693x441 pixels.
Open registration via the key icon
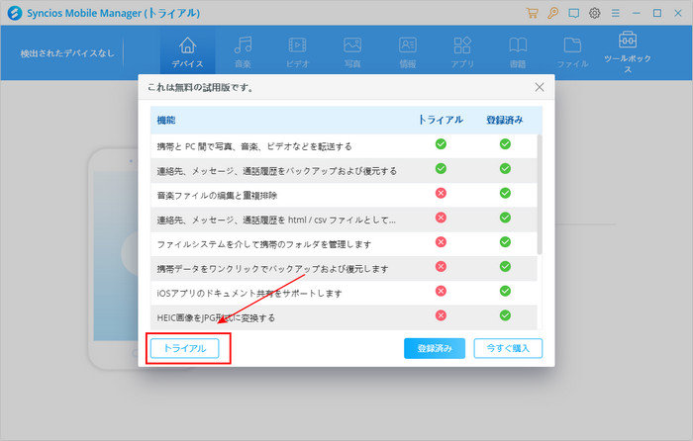[552, 13]
